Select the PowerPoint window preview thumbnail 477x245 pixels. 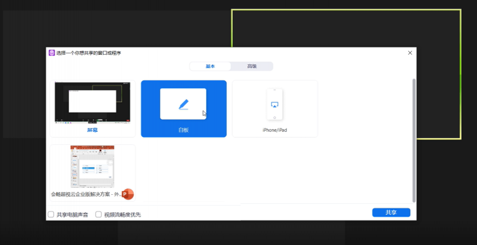[x=93, y=167]
